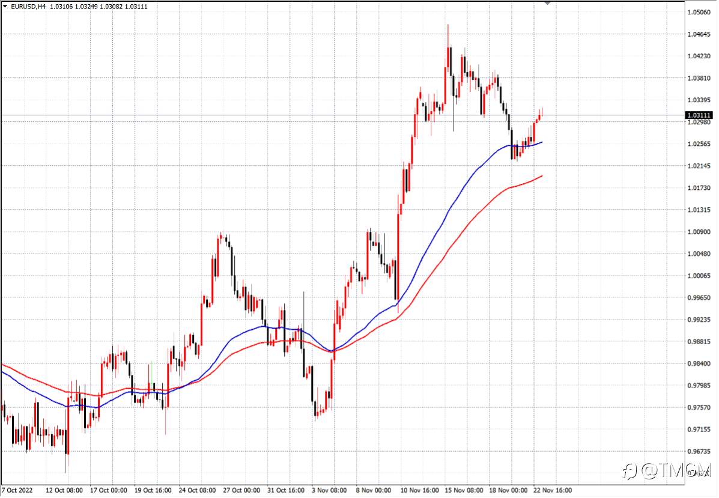Click price level 1.02145 on the axis
Viewport: 719px width, 498px height.
pyautogui.click(x=699, y=166)
